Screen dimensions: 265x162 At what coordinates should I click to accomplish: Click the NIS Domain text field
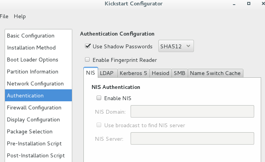pos(192,111)
